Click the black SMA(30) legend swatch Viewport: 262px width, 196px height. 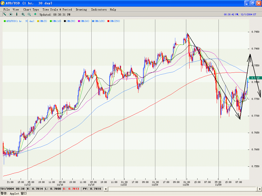65,21
